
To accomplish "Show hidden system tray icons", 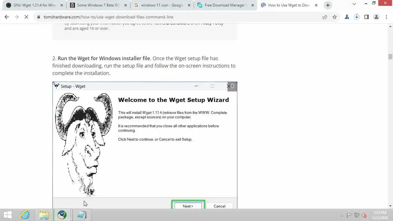I will [342, 215].
